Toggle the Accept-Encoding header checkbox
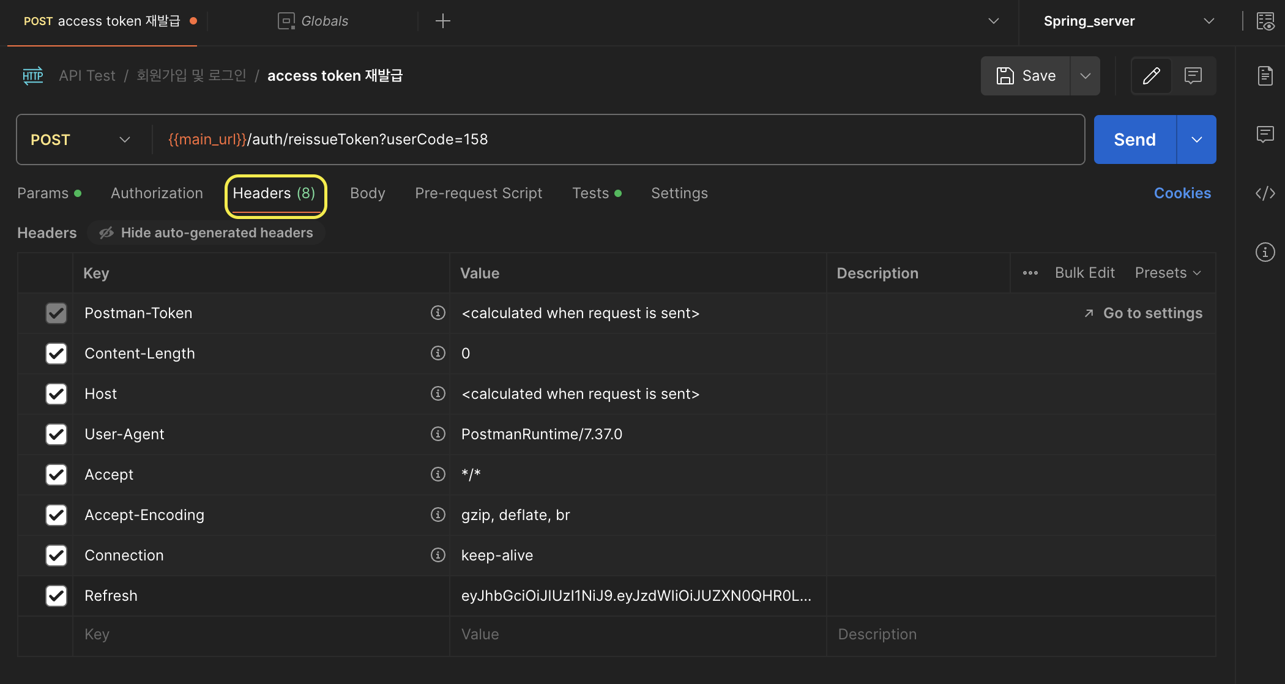 point(56,515)
